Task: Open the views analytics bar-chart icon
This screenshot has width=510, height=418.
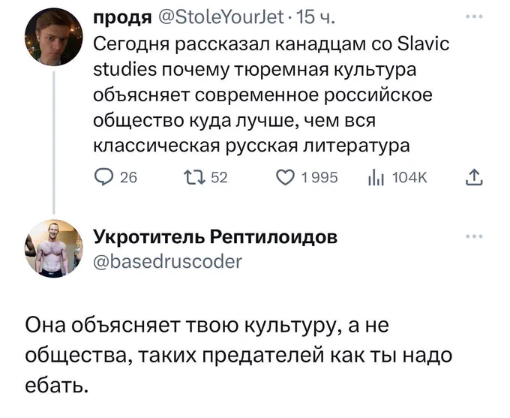Action: click(x=375, y=177)
